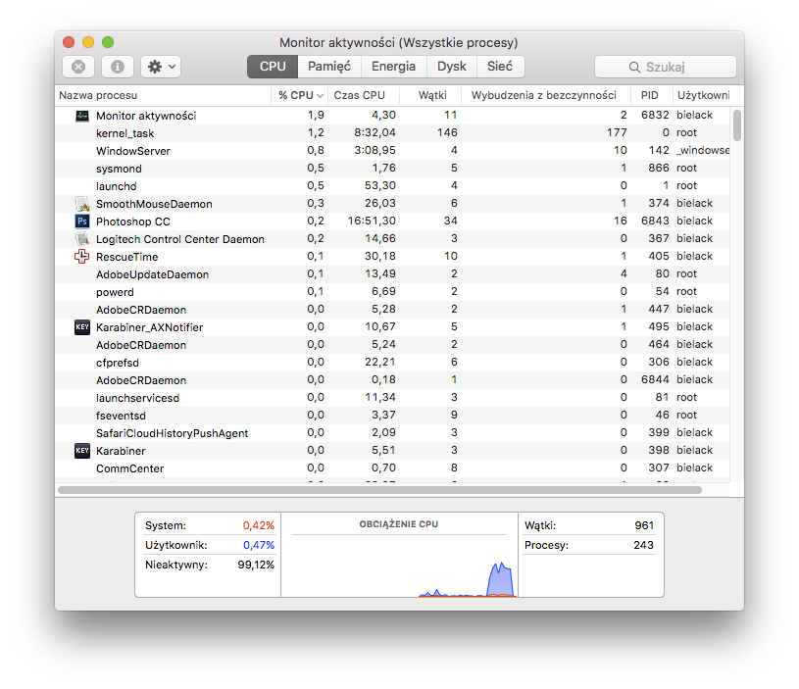Sort by Użytkownik column header
This screenshot has width=799, height=689.
[703, 95]
